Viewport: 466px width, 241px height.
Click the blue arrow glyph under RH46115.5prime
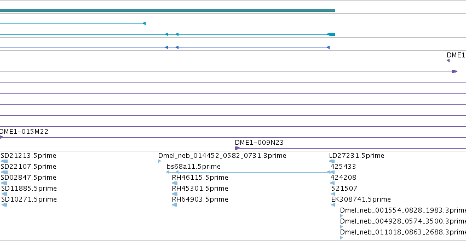click(x=175, y=183)
